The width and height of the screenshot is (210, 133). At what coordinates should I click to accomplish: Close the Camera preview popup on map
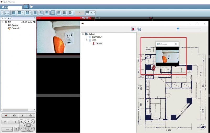(x=176, y=44)
